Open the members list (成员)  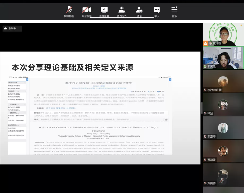(x=122, y=10)
